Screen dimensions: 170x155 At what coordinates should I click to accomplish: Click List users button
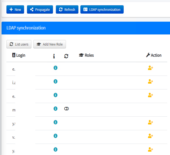point(19,44)
